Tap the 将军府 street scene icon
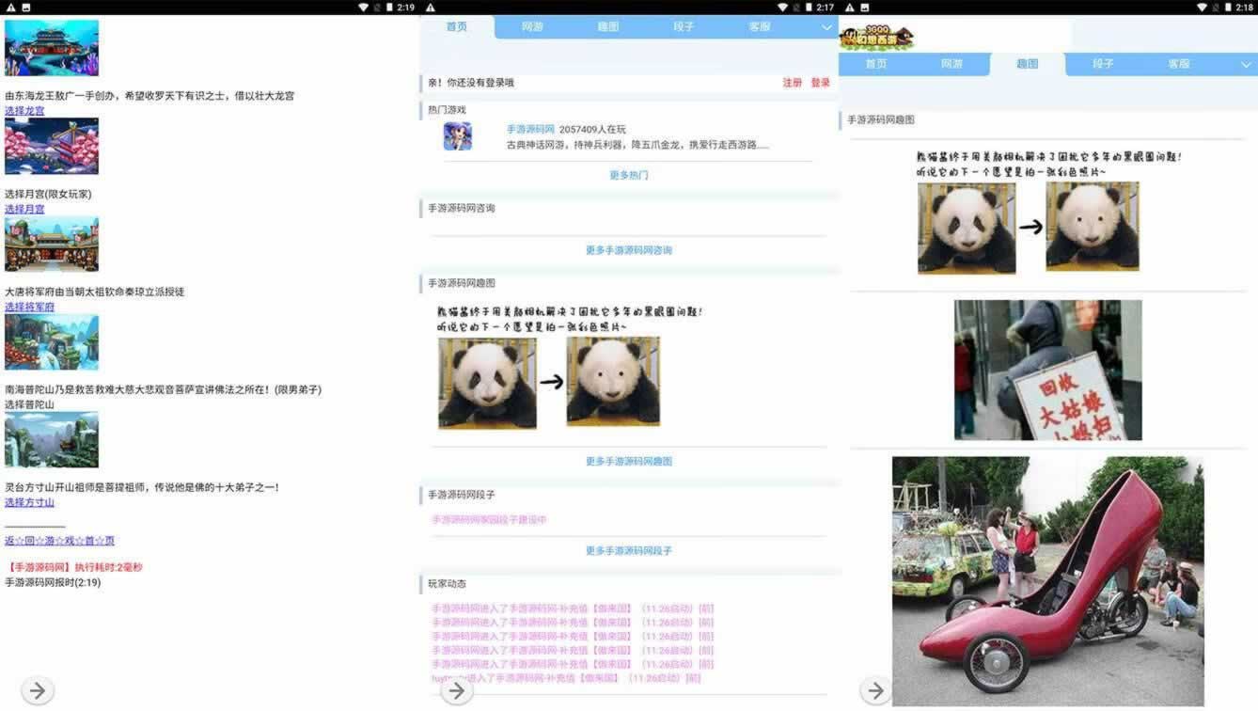The height and width of the screenshot is (711, 1258). (x=52, y=244)
